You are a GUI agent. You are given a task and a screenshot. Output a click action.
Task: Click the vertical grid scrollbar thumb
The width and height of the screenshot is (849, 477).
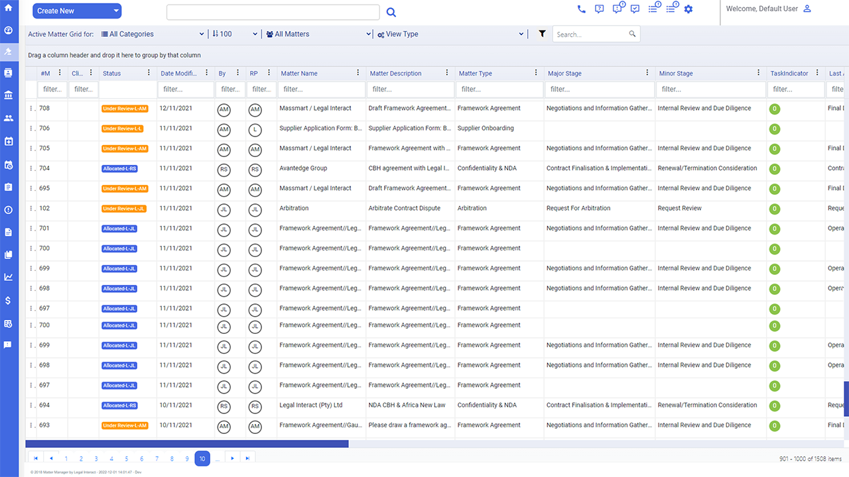click(846, 399)
